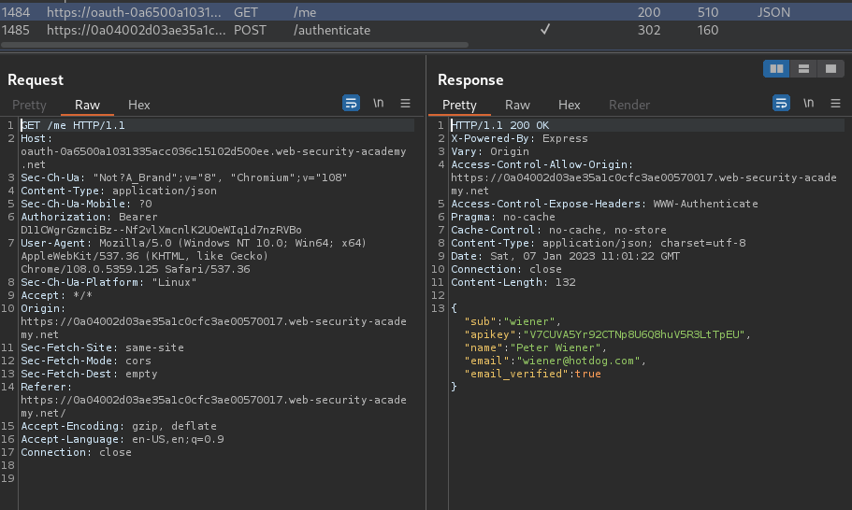
Task: Select combined tabbed layout view
Action: pyautogui.click(x=830, y=68)
